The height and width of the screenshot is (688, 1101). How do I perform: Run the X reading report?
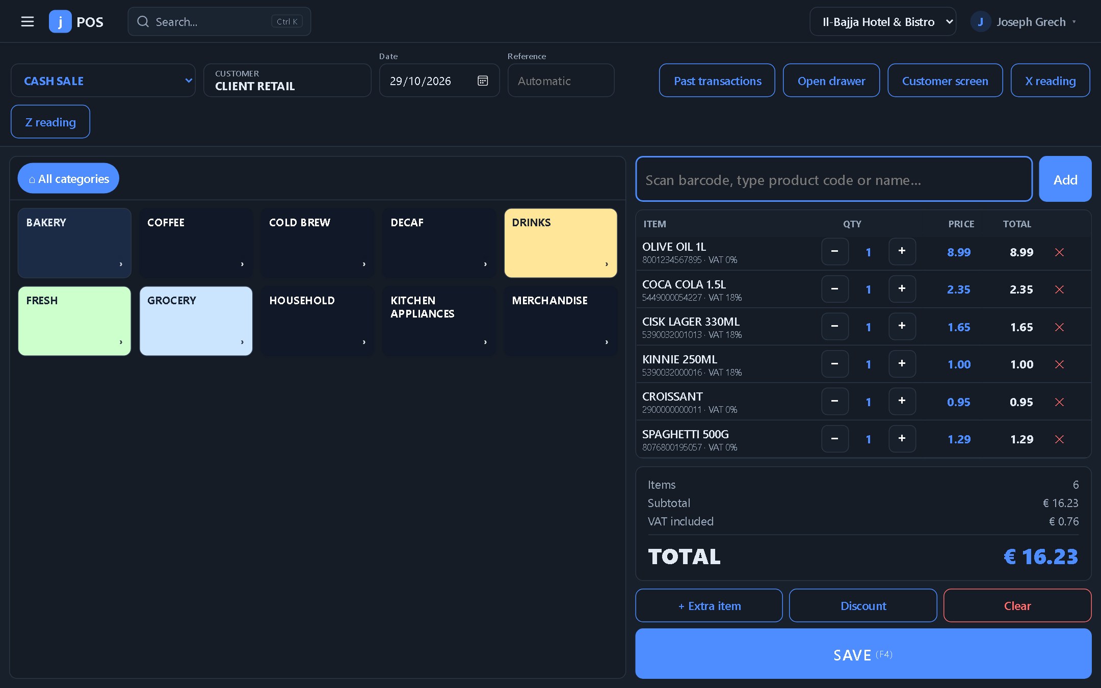click(1051, 81)
